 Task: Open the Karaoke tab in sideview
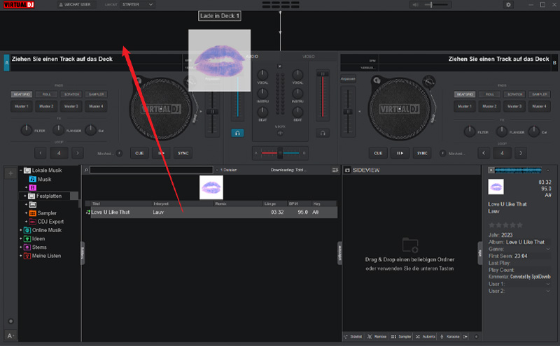[x=450, y=336]
